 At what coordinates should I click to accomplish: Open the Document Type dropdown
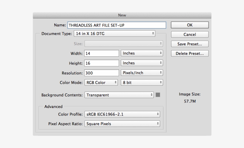115,34
